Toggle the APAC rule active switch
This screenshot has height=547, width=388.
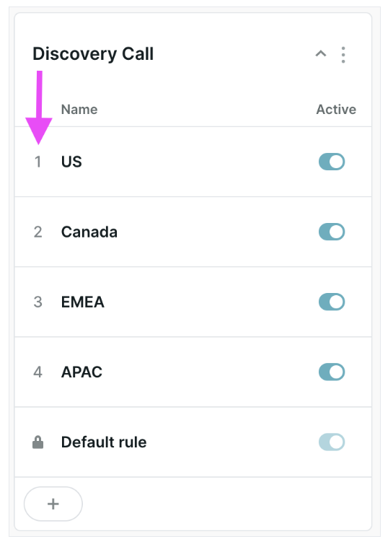(332, 372)
